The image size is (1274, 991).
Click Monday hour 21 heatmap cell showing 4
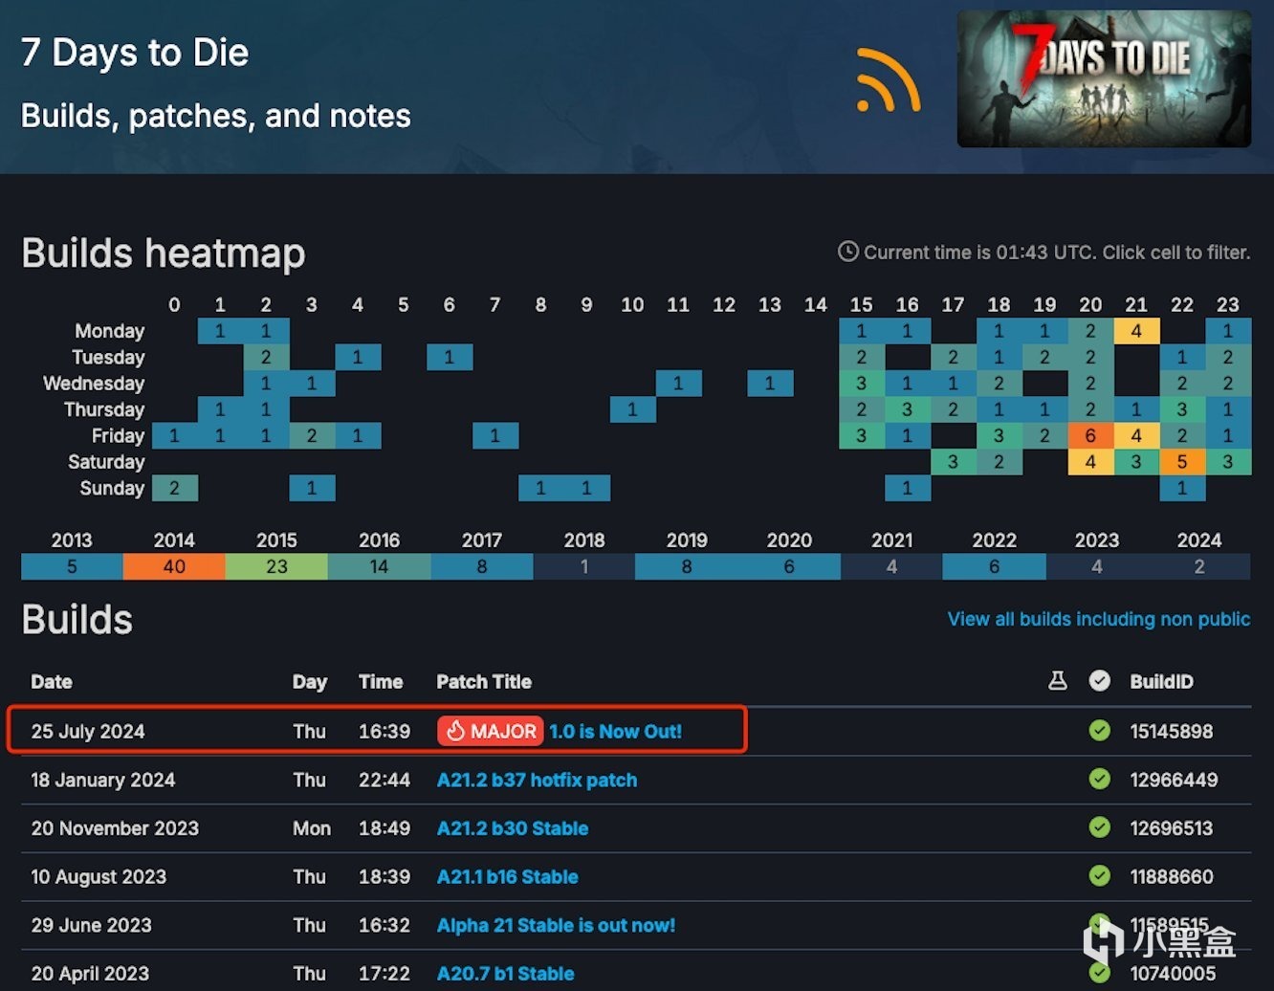(1136, 331)
